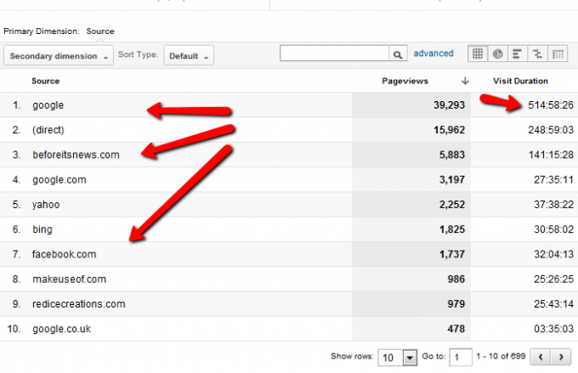
Task: Open the bing source row
Action: click(x=42, y=229)
